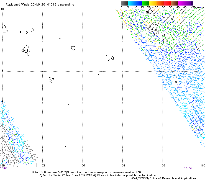The height and width of the screenshot is (180, 205).
Task: Click the red 30–35 knots legend segment
Action: coord(167,3)
